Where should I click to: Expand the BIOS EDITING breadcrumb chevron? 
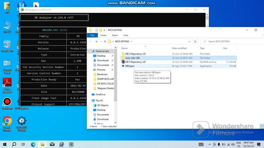tap(131, 42)
